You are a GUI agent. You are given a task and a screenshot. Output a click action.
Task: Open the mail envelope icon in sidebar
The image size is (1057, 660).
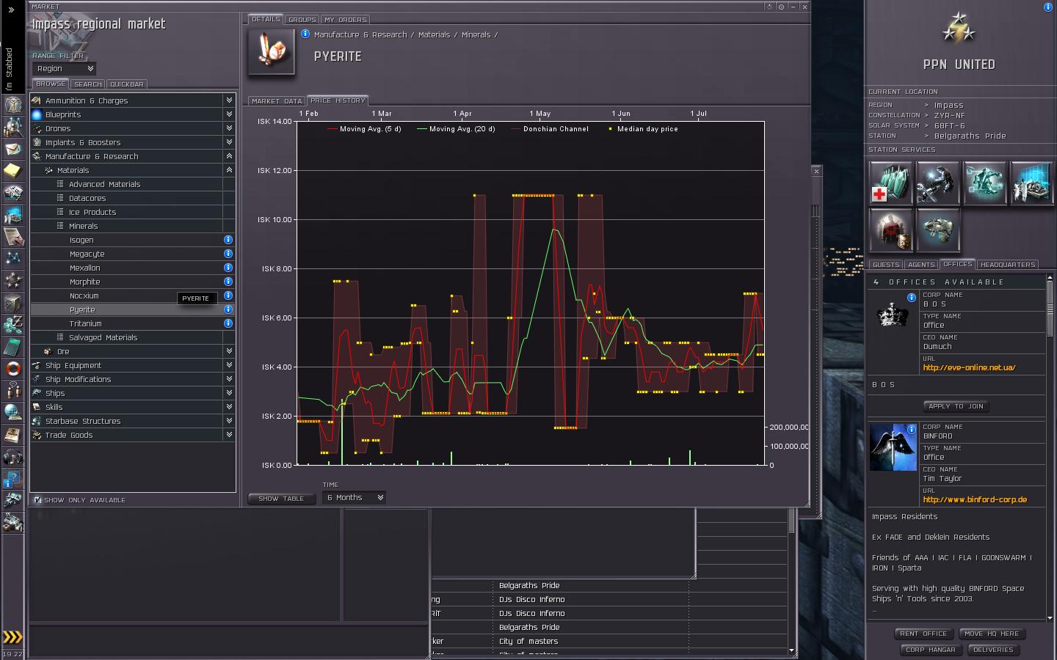(13, 149)
